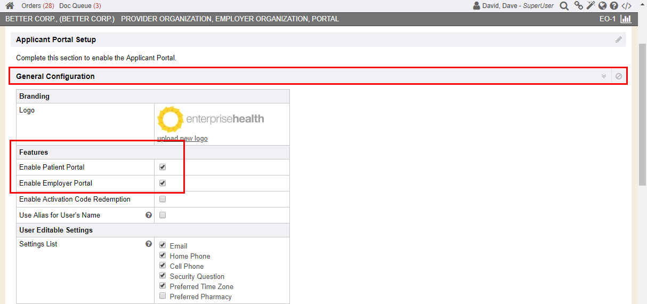The image size is (647, 304).
Task: Uncheck Enable Patient Portal
Action: point(163,167)
